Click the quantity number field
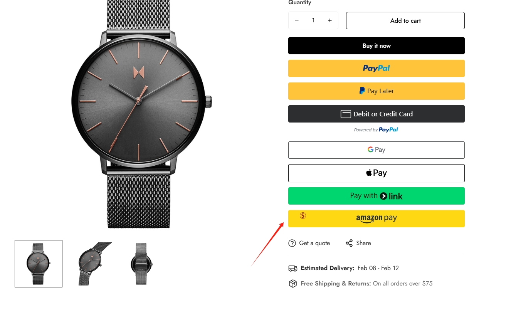This screenshot has height=309, width=511. pyautogui.click(x=313, y=20)
